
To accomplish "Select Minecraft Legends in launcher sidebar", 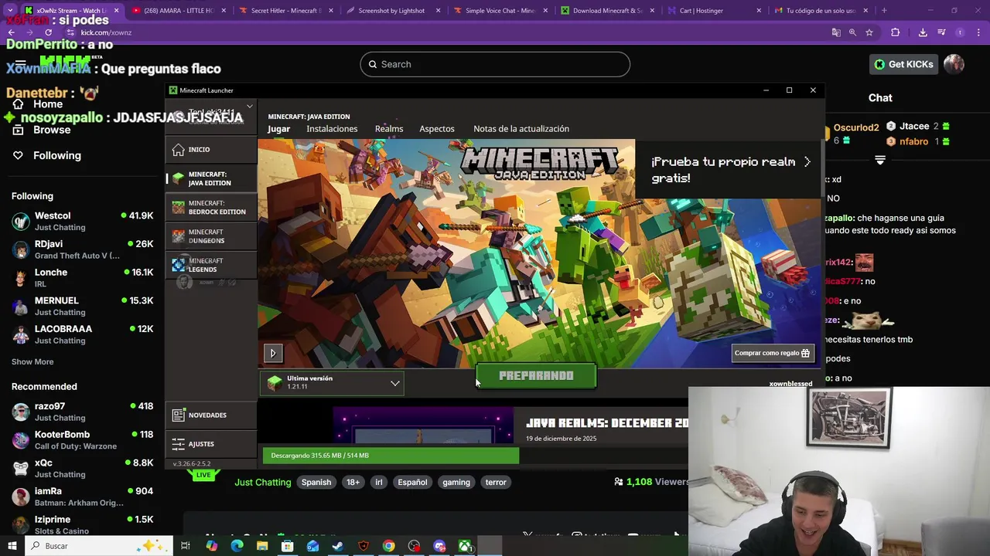I will pos(210,265).
